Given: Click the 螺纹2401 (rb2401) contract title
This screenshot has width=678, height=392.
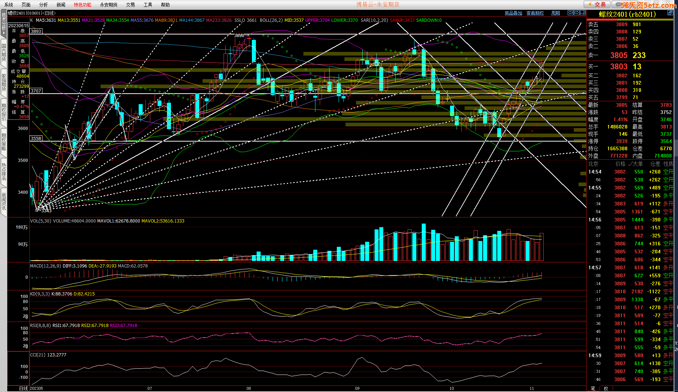Looking at the screenshot, I should (627, 15).
